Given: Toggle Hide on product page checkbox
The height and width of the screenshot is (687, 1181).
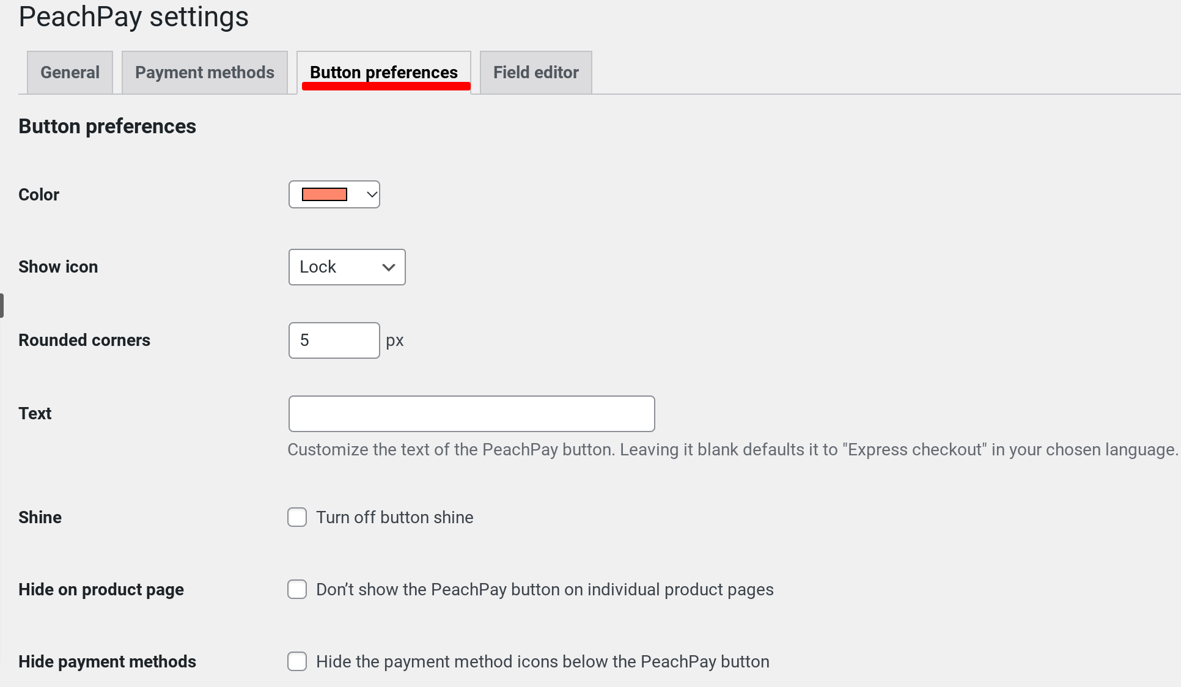Looking at the screenshot, I should (x=297, y=589).
